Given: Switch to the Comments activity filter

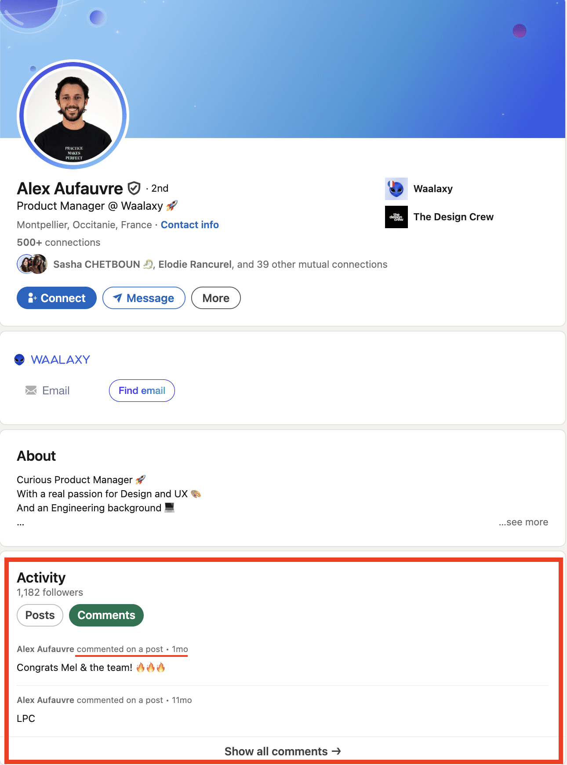Looking at the screenshot, I should (106, 615).
